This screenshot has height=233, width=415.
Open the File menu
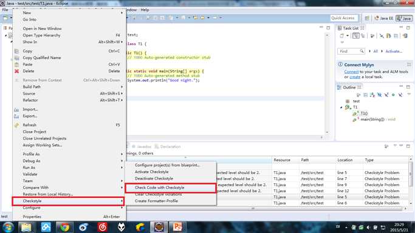click(x=5, y=10)
